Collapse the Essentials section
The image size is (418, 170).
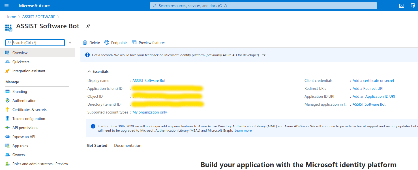point(89,71)
